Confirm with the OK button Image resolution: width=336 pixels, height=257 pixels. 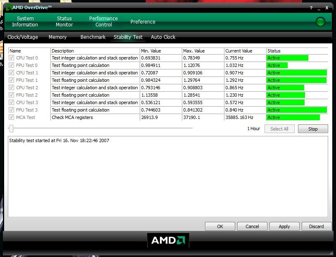[220, 226]
